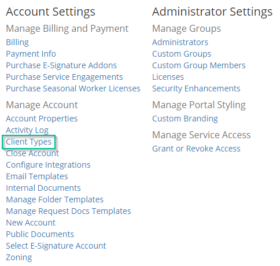The width and height of the screenshot is (280, 266).
Task: Open the highlighted Client Types link
Action: (29, 142)
